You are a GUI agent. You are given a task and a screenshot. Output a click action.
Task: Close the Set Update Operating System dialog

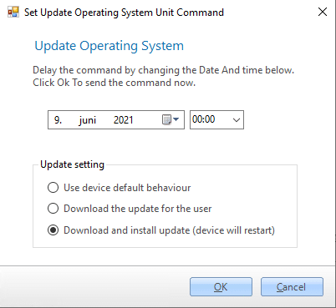coord(323,12)
